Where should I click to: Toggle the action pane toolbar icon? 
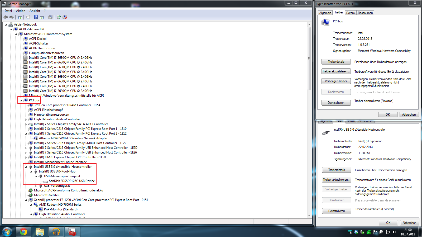click(x=42, y=17)
